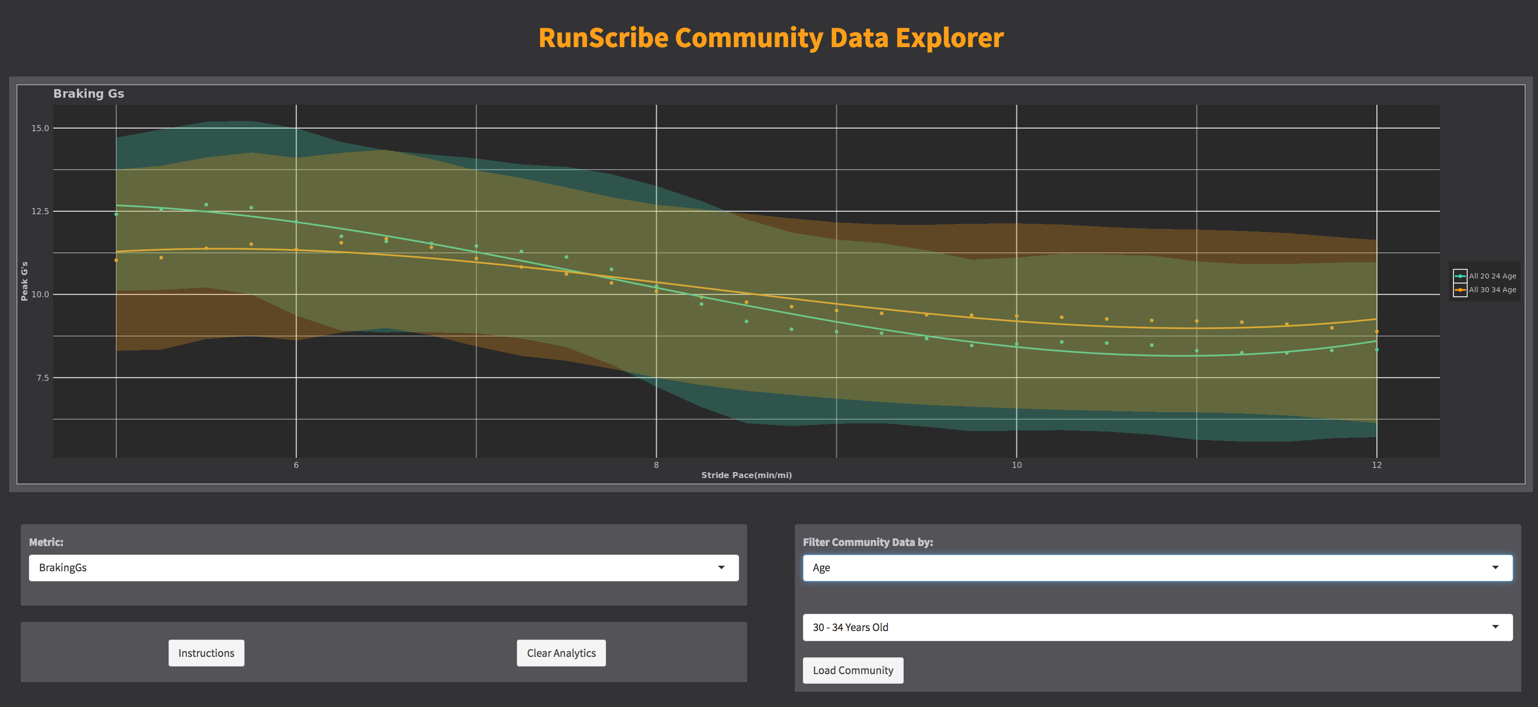Click the Load Community button
The width and height of the screenshot is (1538, 707).
[x=853, y=670]
